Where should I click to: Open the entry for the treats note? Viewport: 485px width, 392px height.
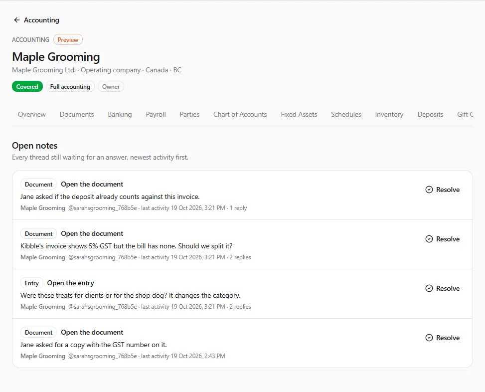click(70, 283)
